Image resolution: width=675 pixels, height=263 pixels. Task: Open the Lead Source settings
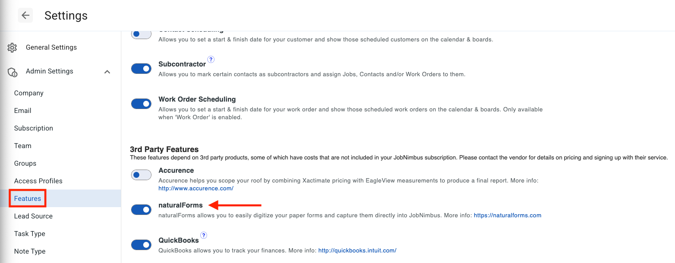[x=33, y=216]
